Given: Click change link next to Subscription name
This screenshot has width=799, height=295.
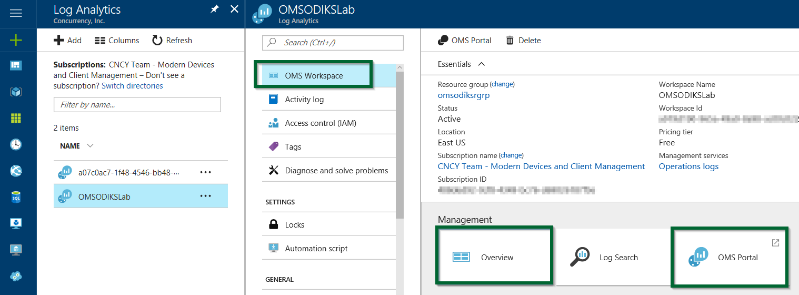Looking at the screenshot, I should [x=511, y=155].
